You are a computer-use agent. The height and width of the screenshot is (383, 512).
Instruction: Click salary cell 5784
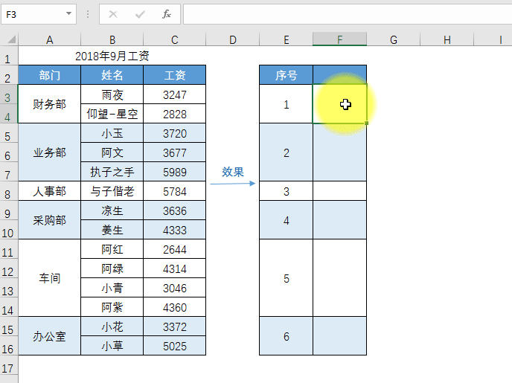pos(175,191)
